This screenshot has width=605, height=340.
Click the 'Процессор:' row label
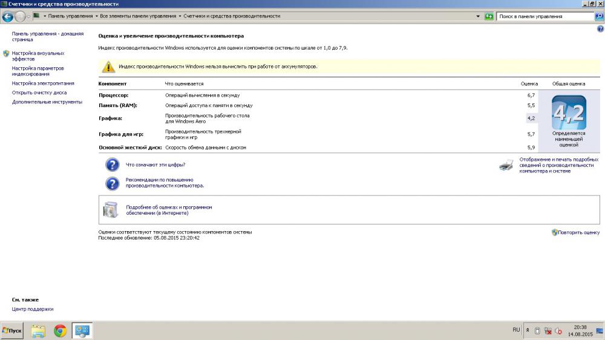(x=114, y=96)
